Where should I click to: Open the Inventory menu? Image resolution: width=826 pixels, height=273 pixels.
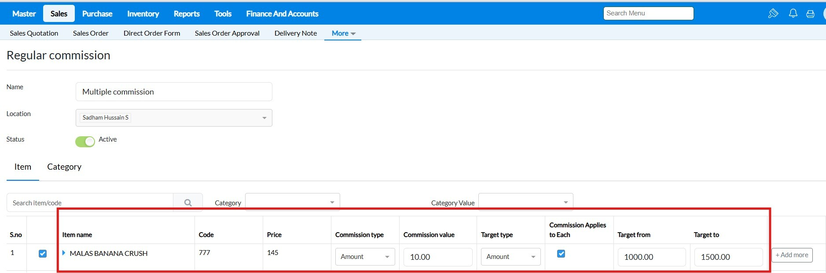143,14
